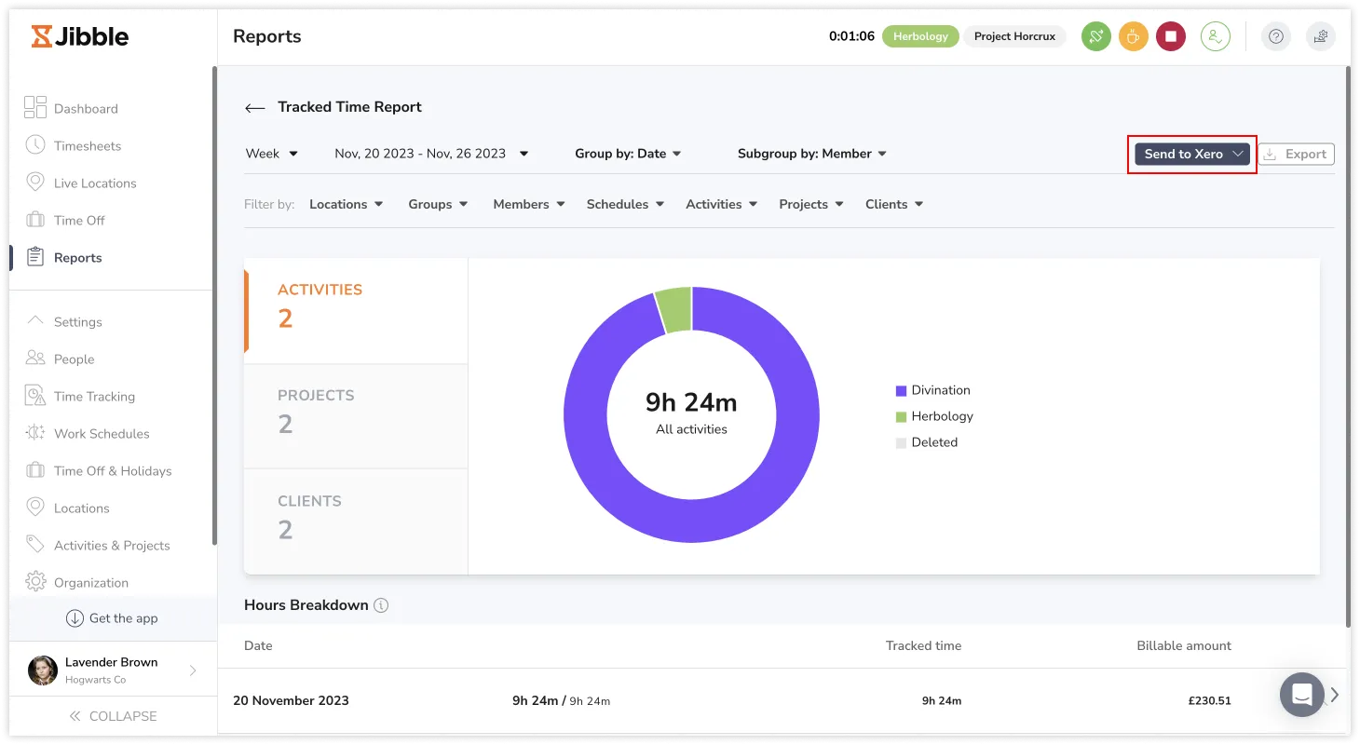Click the Export button
The width and height of the screenshot is (1360, 745).
(1296, 154)
